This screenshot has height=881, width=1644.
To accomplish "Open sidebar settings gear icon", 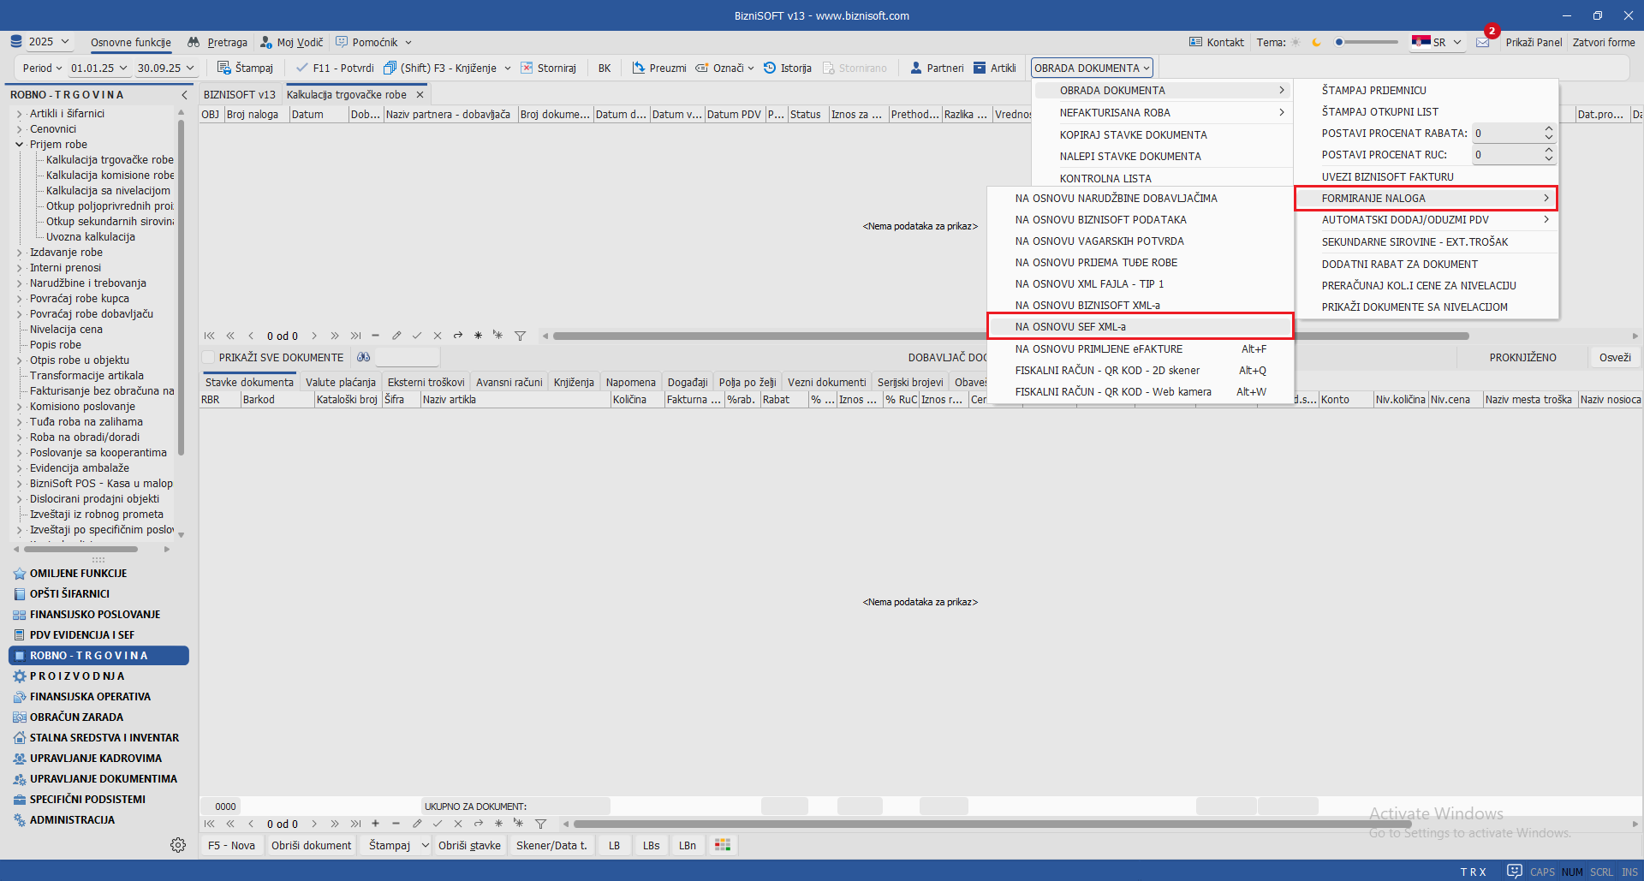I will (178, 845).
